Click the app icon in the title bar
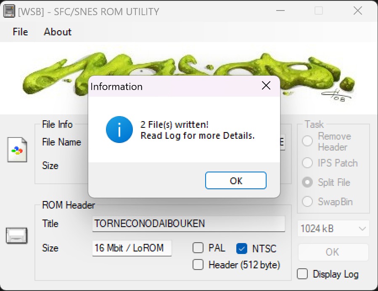The height and width of the screenshot is (291, 378). 9,11
